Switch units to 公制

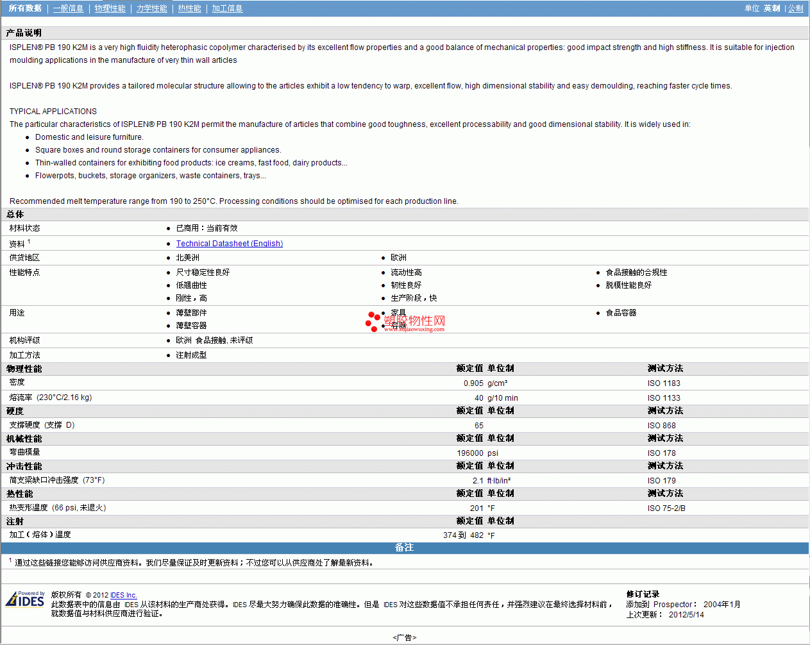[795, 8]
